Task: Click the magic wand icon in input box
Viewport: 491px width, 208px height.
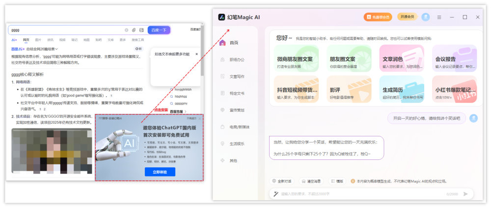Action: click(x=276, y=194)
